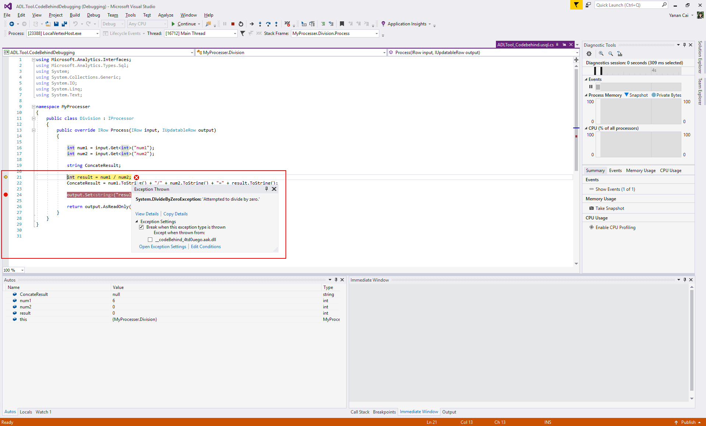This screenshot has height=426, width=706.
Task: Click the Save All toolbar icon
Action: click(x=64, y=24)
